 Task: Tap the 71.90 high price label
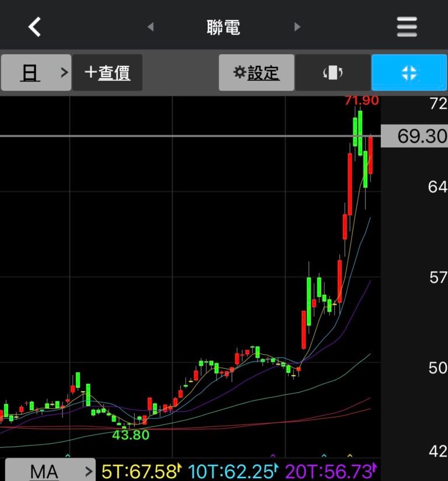(x=361, y=101)
